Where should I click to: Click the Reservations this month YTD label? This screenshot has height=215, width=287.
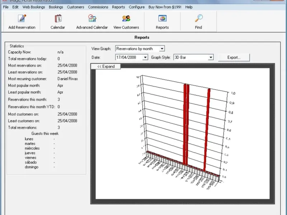pyautogui.click(x=31, y=107)
